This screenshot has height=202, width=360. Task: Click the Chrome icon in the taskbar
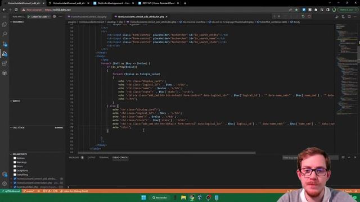[192, 198]
